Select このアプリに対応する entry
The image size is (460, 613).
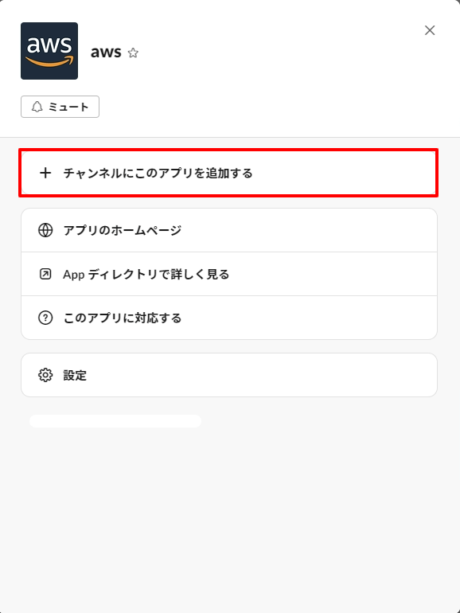point(229,318)
